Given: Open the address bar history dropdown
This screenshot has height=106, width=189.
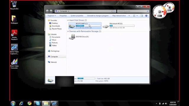Looking at the screenshot, I should pyautogui.click(x=112, y=11).
